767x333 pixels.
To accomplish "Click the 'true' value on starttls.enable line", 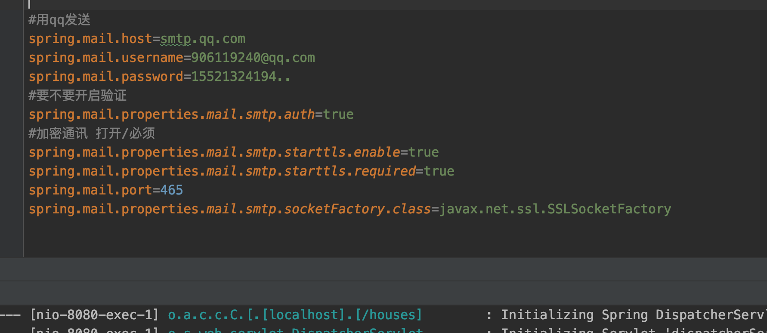I will pos(424,152).
